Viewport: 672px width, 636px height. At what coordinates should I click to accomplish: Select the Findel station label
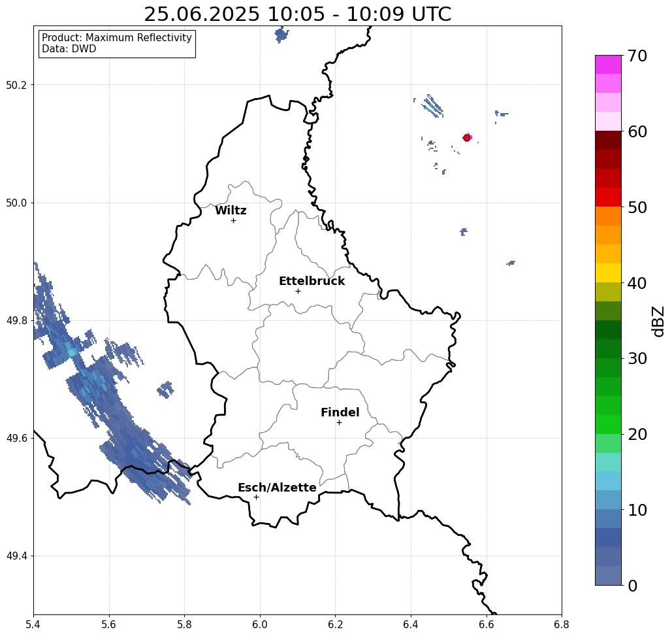point(340,412)
